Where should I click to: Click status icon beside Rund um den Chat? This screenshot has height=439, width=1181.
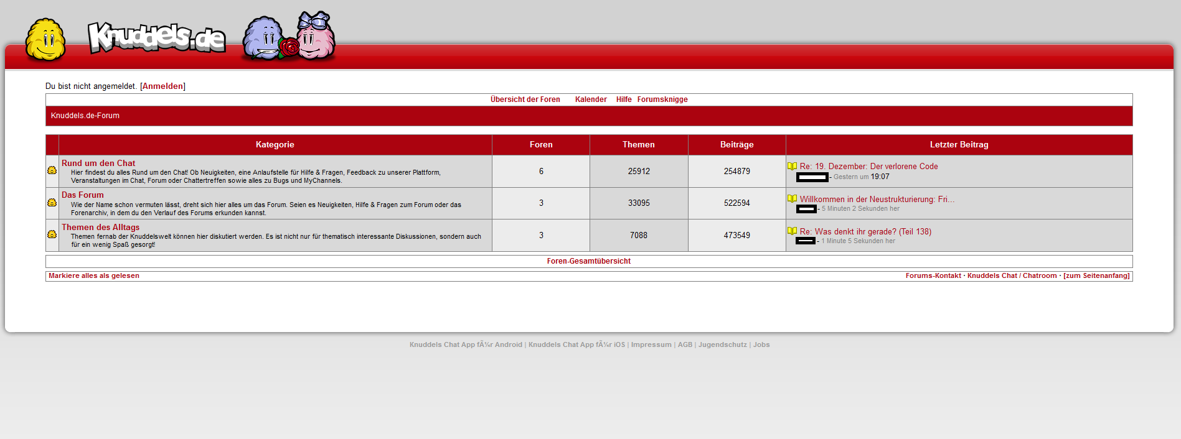[52, 170]
